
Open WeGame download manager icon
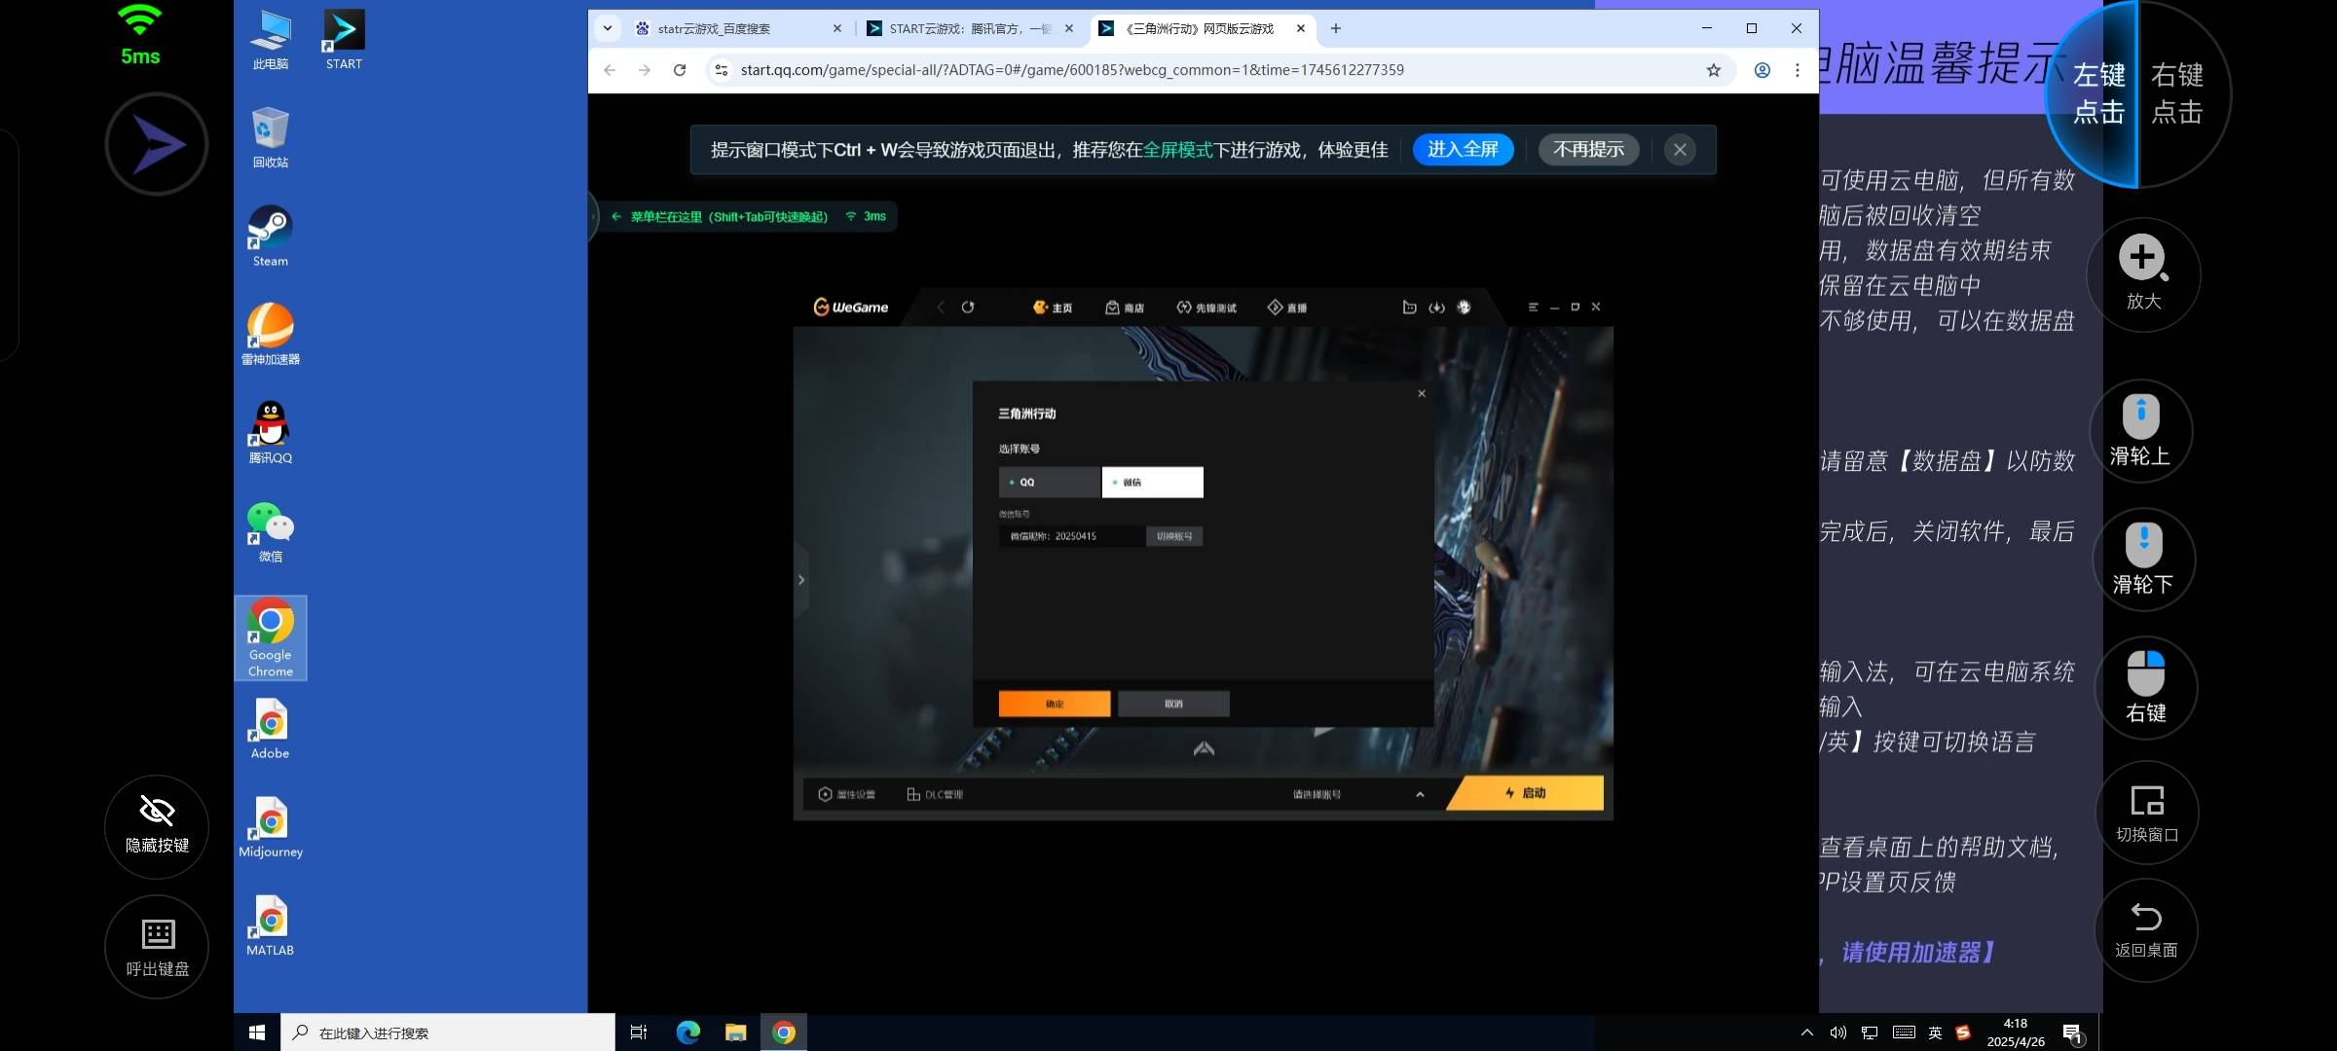click(1436, 308)
